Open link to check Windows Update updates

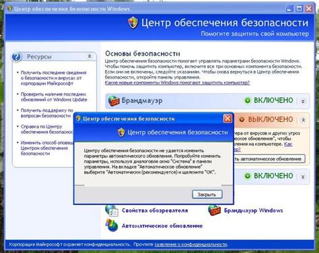(54, 97)
